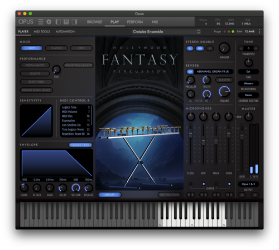Switch to the Perform tab
This screenshot has width=279, height=250.
coord(135,22)
